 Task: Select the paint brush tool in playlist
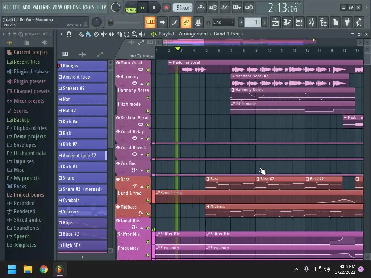[88, 34]
